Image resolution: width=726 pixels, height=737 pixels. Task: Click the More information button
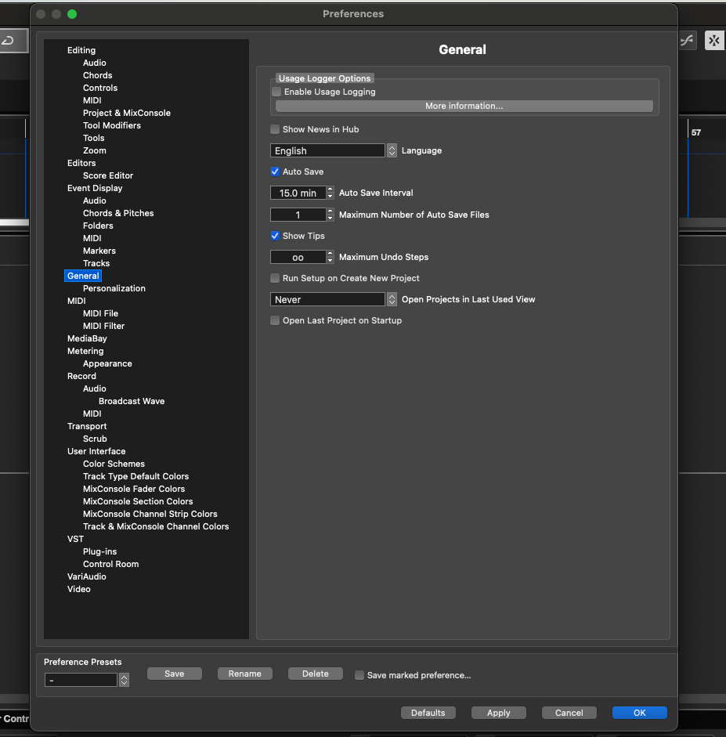(x=464, y=106)
